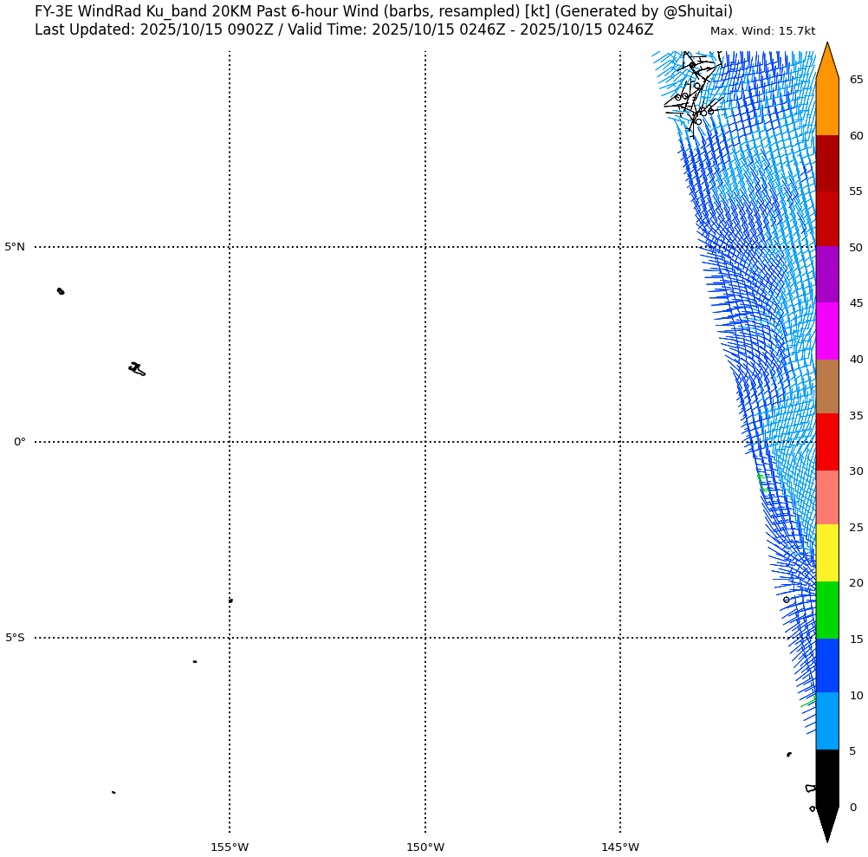868x857 pixels.
Task: Click the FY-3E WindRad chart title
Action: click(x=383, y=11)
